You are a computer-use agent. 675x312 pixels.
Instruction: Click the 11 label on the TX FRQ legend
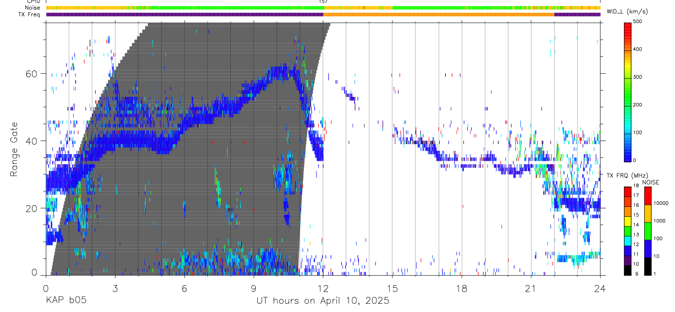click(x=636, y=254)
